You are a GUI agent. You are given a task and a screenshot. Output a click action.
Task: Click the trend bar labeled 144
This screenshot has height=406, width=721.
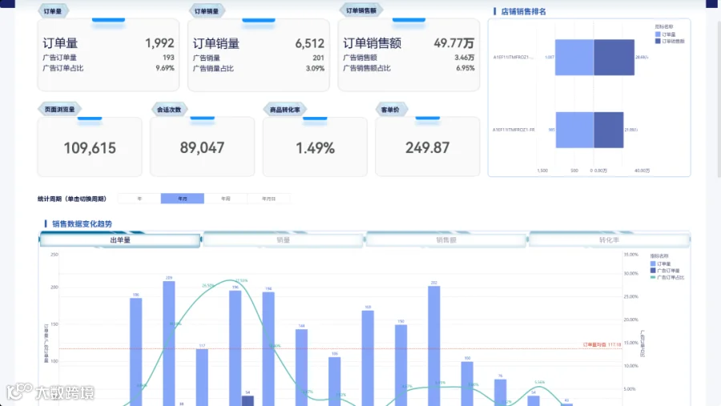[x=302, y=368]
